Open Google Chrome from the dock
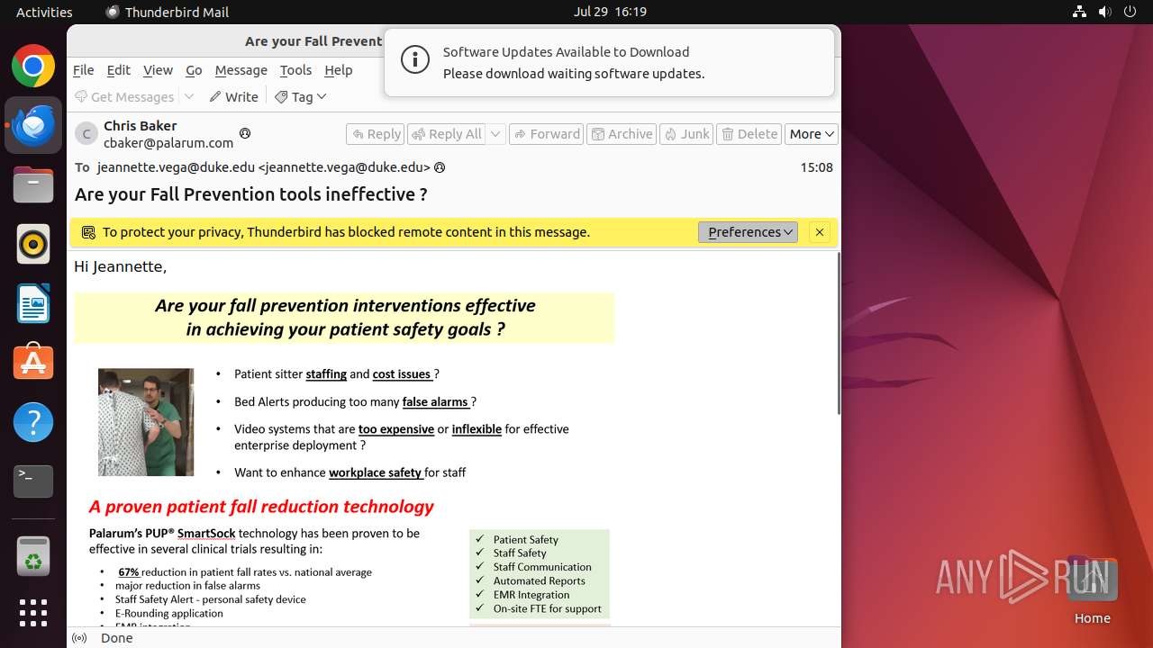 tap(33, 67)
